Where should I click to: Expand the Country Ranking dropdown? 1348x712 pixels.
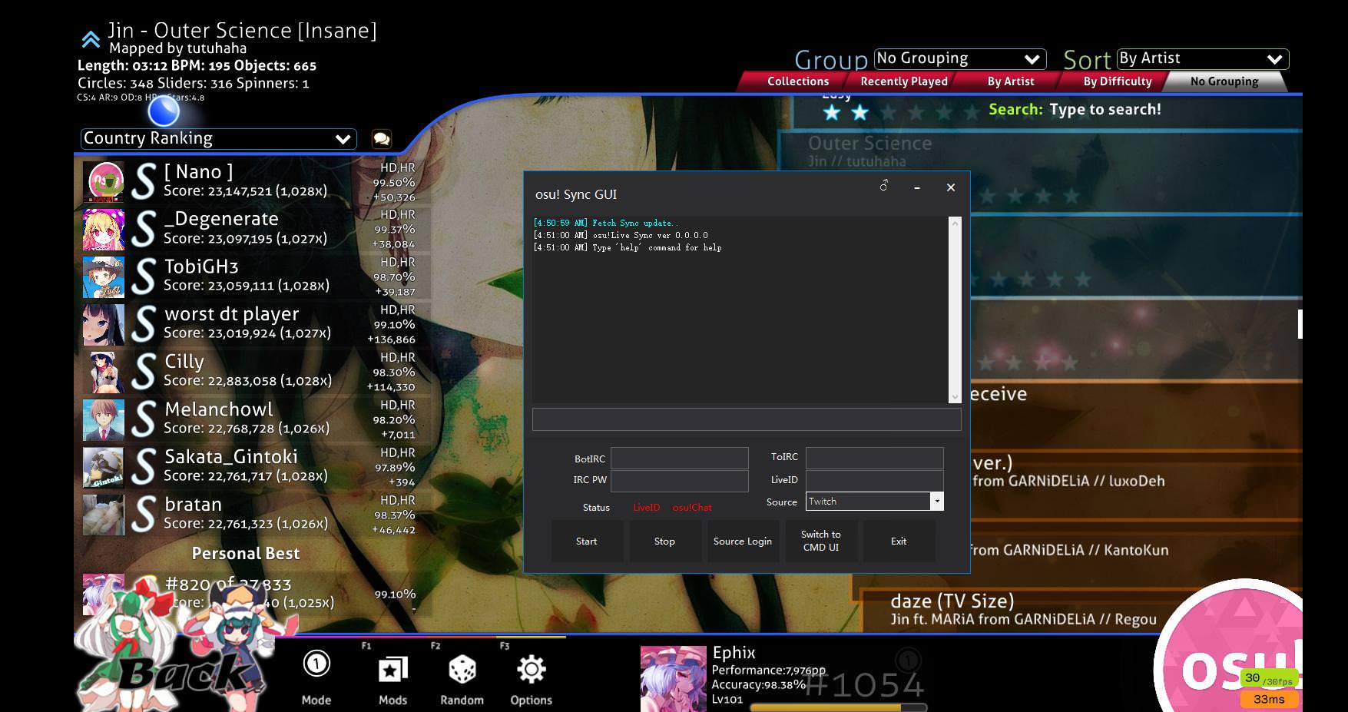(219, 139)
